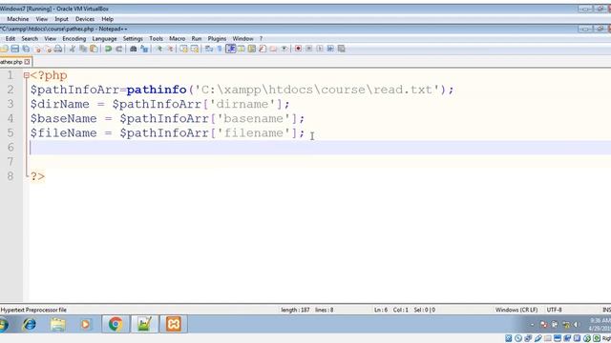Screen dimensions: 611x343
Task: Open a file with toolbar Open icon
Action: tap(4, 49)
